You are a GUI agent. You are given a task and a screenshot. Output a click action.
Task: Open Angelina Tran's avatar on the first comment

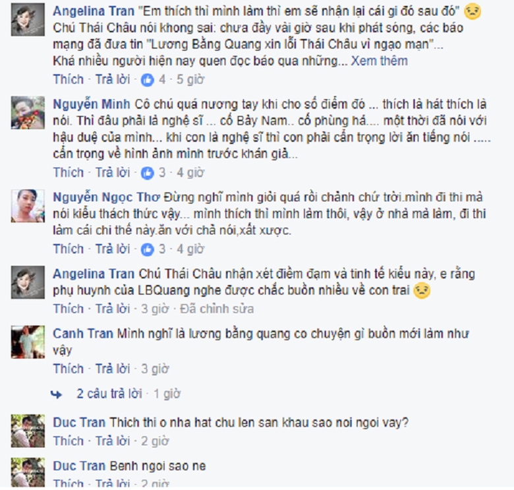point(28,20)
